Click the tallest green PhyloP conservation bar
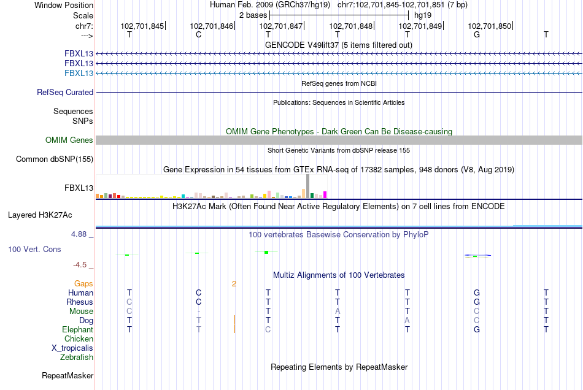The width and height of the screenshot is (583, 390). click(266, 253)
